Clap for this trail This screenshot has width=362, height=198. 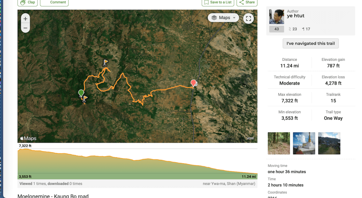28,2
